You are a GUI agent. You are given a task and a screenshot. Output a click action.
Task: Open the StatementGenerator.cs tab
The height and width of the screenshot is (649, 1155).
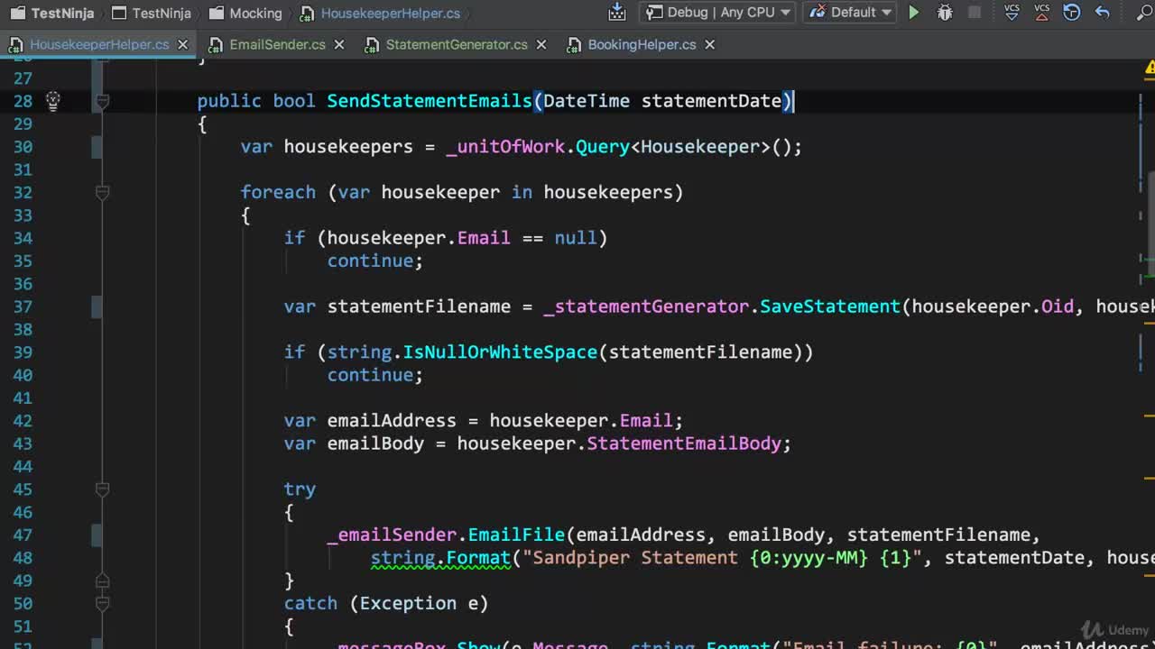pos(457,44)
